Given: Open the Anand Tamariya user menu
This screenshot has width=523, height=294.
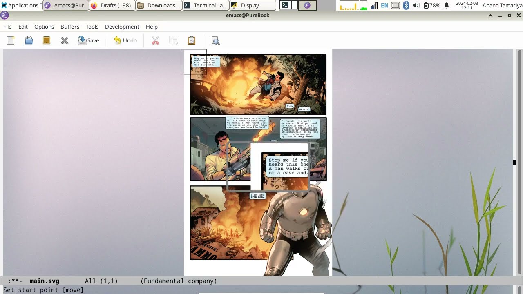Looking at the screenshot, I should click(x=502, y=5).
